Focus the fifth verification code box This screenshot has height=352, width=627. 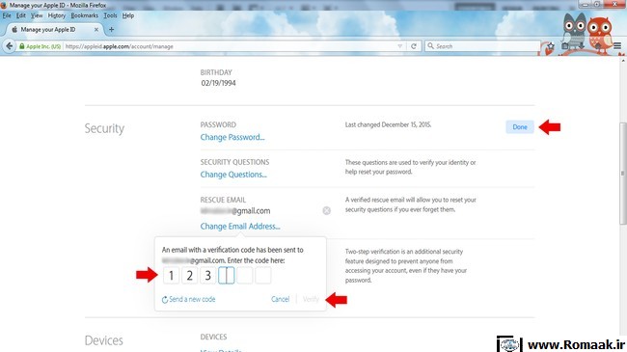(x=245, y=275)
